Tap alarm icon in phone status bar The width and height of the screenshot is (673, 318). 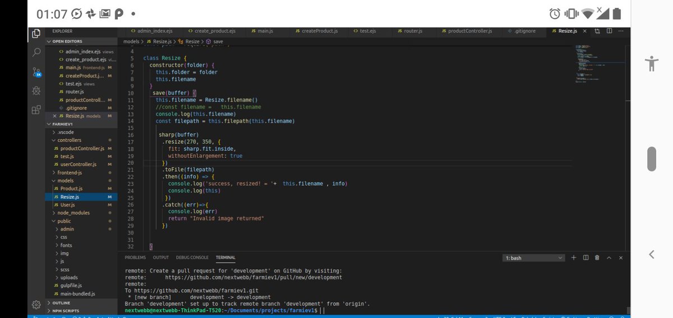pyautogui.click(x=555, y=13)
